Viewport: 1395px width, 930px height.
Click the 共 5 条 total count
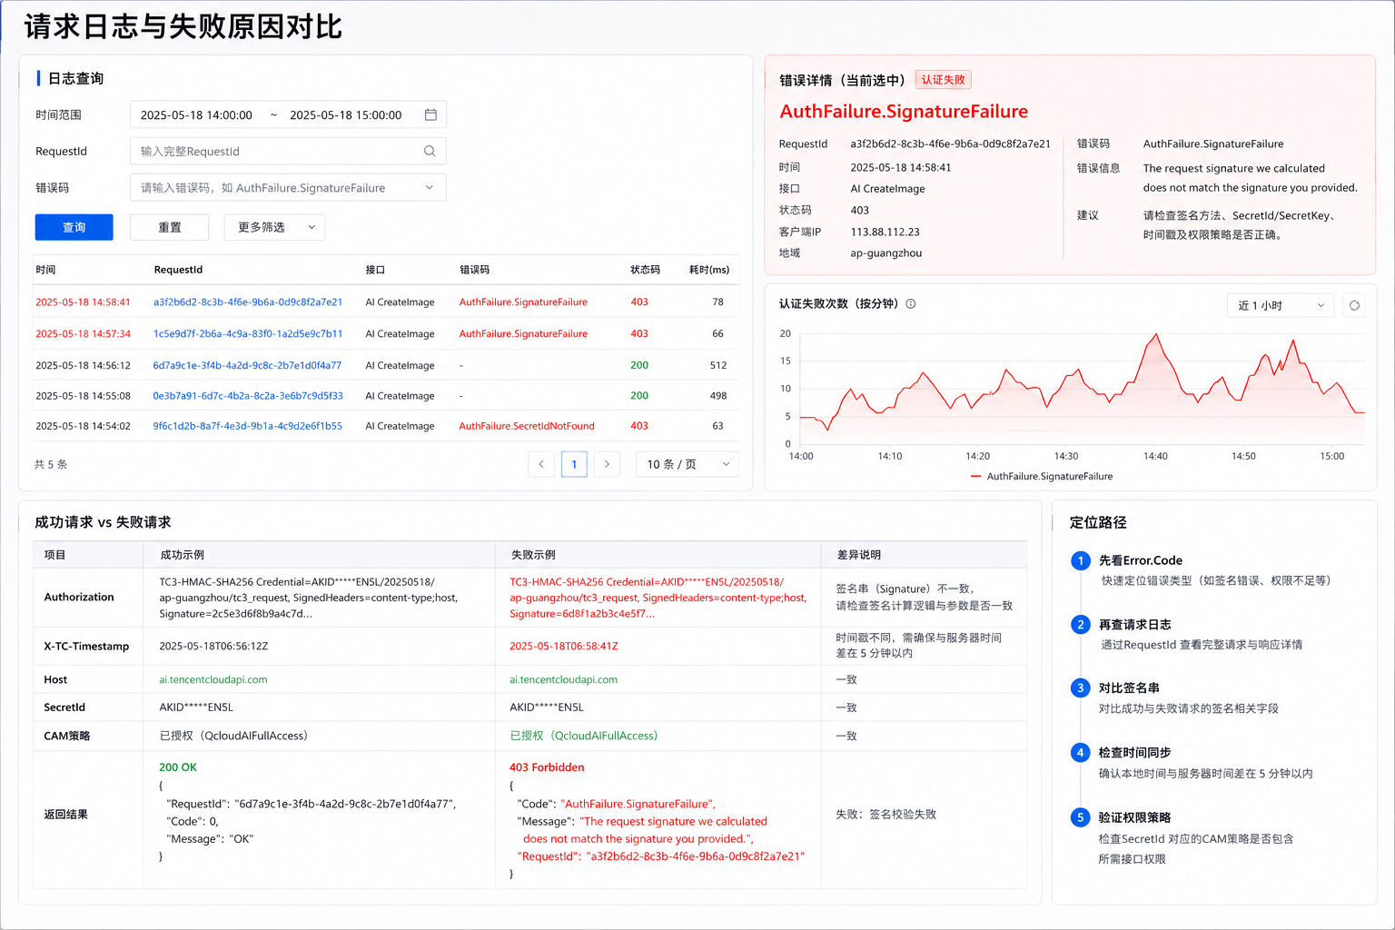click(51, 464)
